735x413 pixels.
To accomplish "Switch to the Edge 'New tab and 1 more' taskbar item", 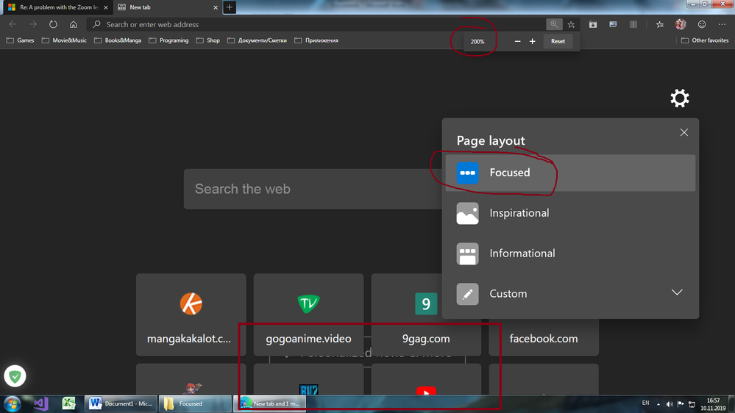I will coord(270,403).
